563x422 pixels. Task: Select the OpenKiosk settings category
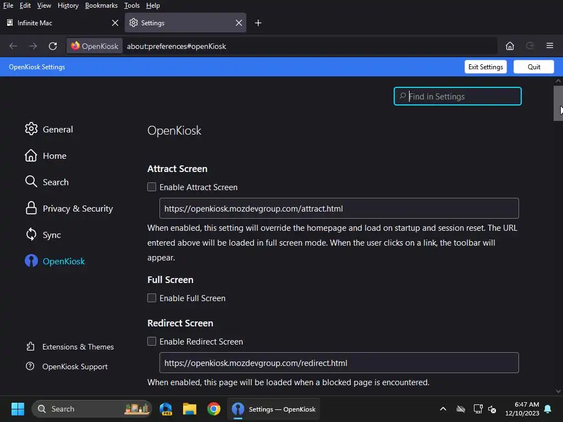55,261
